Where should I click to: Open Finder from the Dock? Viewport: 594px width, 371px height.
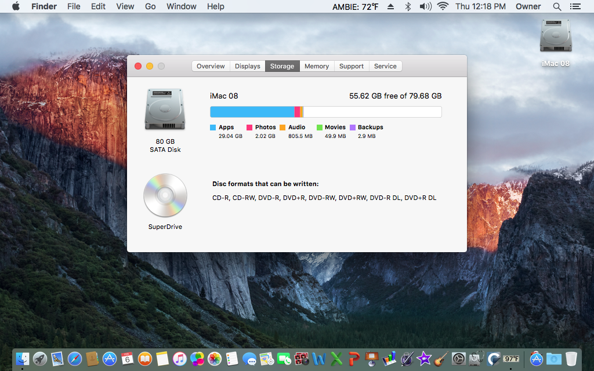coord(23,358)
